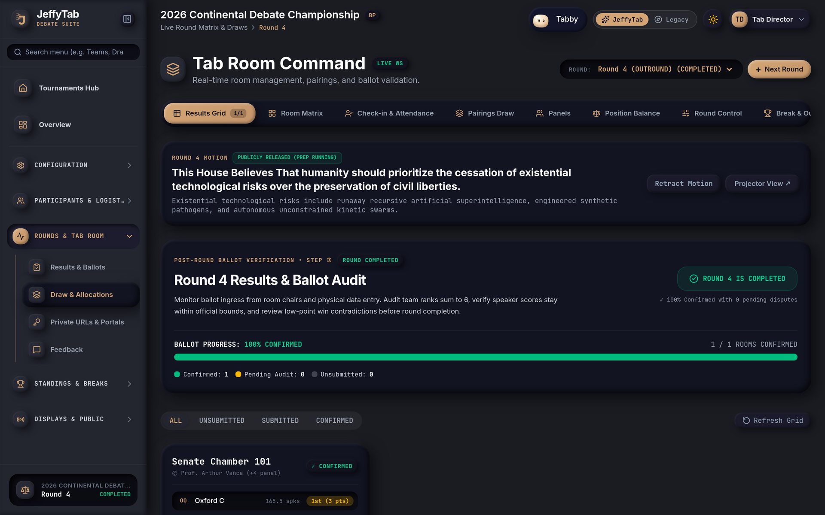Screen dimensions: 825x515
Task: Filter grid by ALL ballots
Action: point(175,421)
